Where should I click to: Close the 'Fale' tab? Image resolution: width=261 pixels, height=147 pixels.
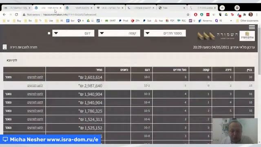[x=184, y=8]
